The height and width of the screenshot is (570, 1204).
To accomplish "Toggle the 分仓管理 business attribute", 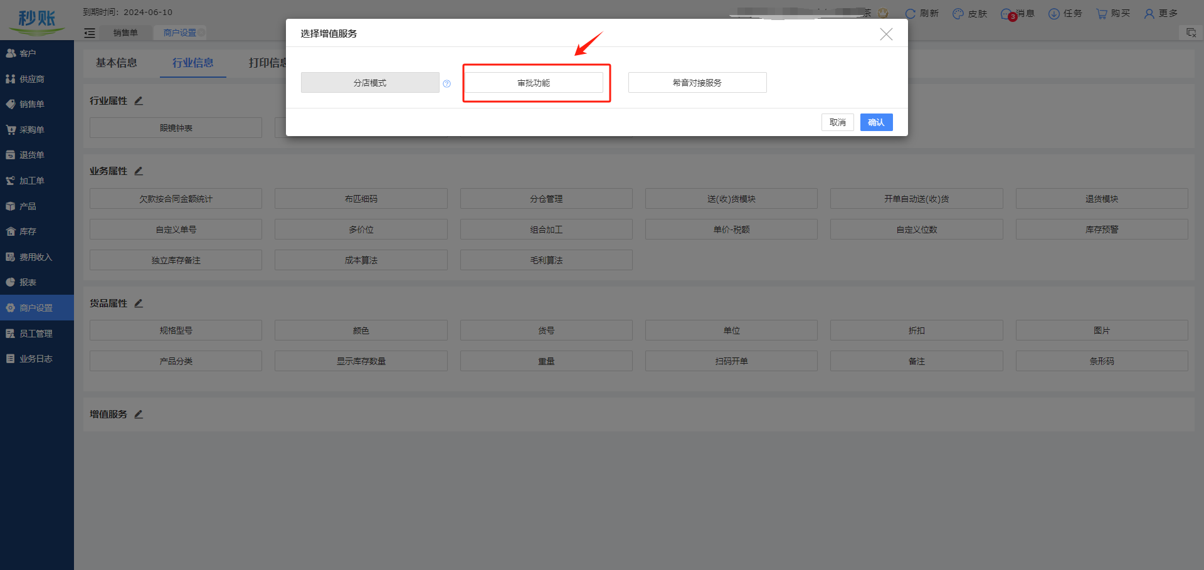I will click(x=546, y=199).
